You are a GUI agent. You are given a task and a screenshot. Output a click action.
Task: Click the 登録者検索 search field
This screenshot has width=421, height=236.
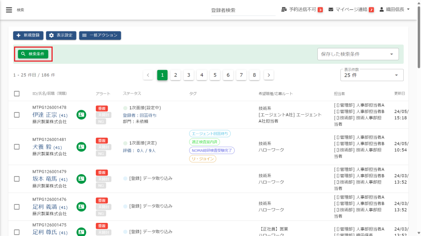tap(243, 10)
